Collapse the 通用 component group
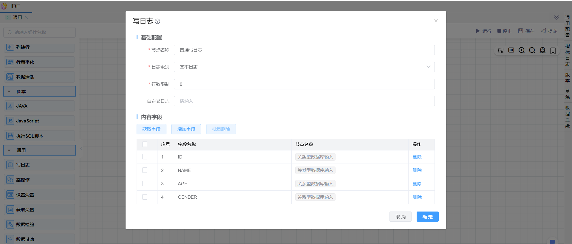Screen dimensions: 572x244 tap(9, 150)
